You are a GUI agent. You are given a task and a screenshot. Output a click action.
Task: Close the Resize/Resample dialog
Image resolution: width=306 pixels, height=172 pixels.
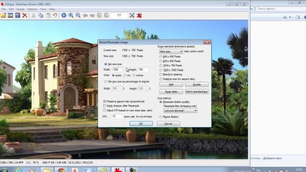(x=207, y=43)
